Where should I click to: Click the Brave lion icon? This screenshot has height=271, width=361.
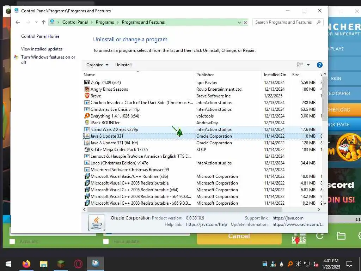[x=87, y=96]
